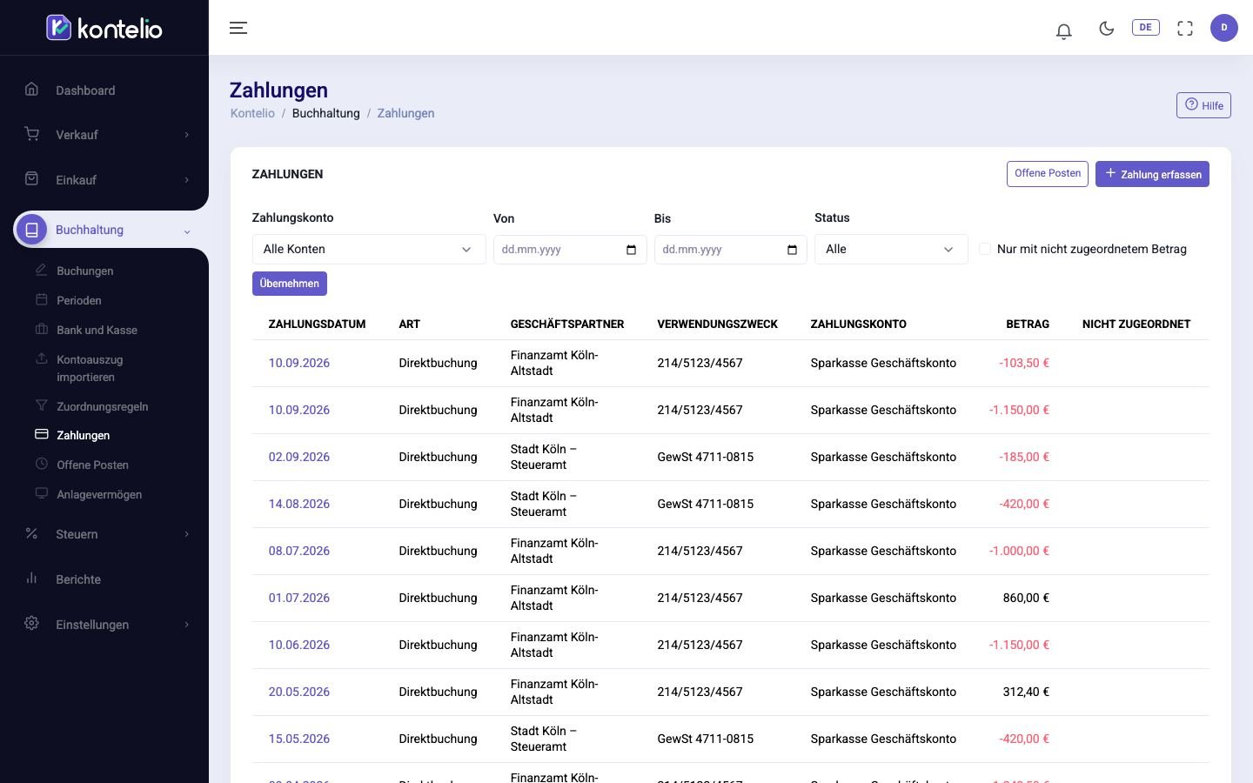
Task: Expand the Verkauf sidebar menu
Action: coord(104,135)
